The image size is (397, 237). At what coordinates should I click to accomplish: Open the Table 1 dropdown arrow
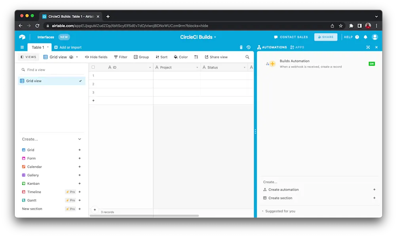[x=48, y=47]
